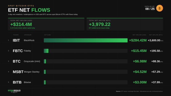Click the TICKER column header
This screenshot has height=96, width=171.
pyautogui.click(x=16, y=35)
